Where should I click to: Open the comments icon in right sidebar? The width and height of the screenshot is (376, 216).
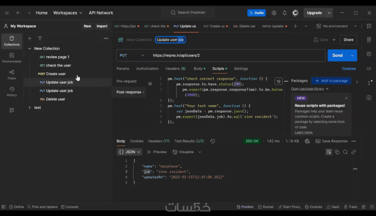tap(369, 54)
